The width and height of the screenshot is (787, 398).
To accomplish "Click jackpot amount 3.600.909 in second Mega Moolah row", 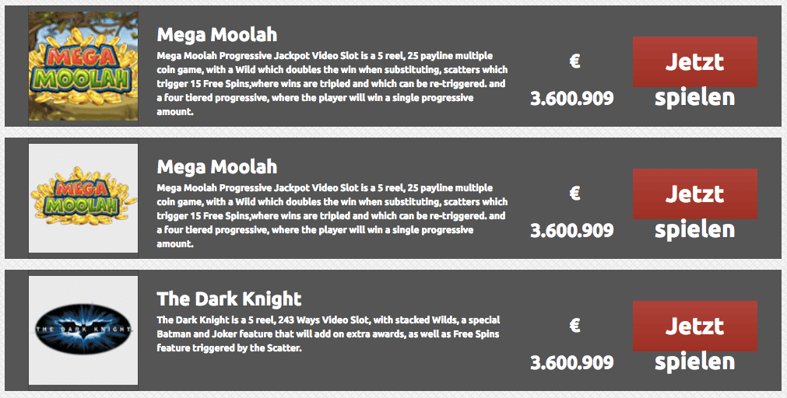I will pyautogui.click(x=572, y=230).
